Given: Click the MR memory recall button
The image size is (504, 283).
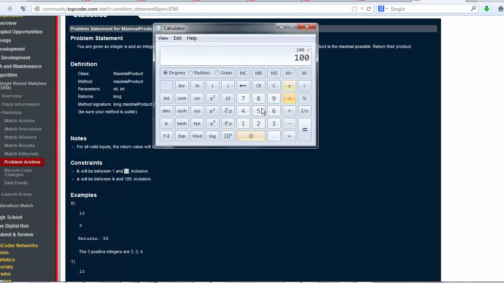Looking at the screenshot, I should [258, 73].
